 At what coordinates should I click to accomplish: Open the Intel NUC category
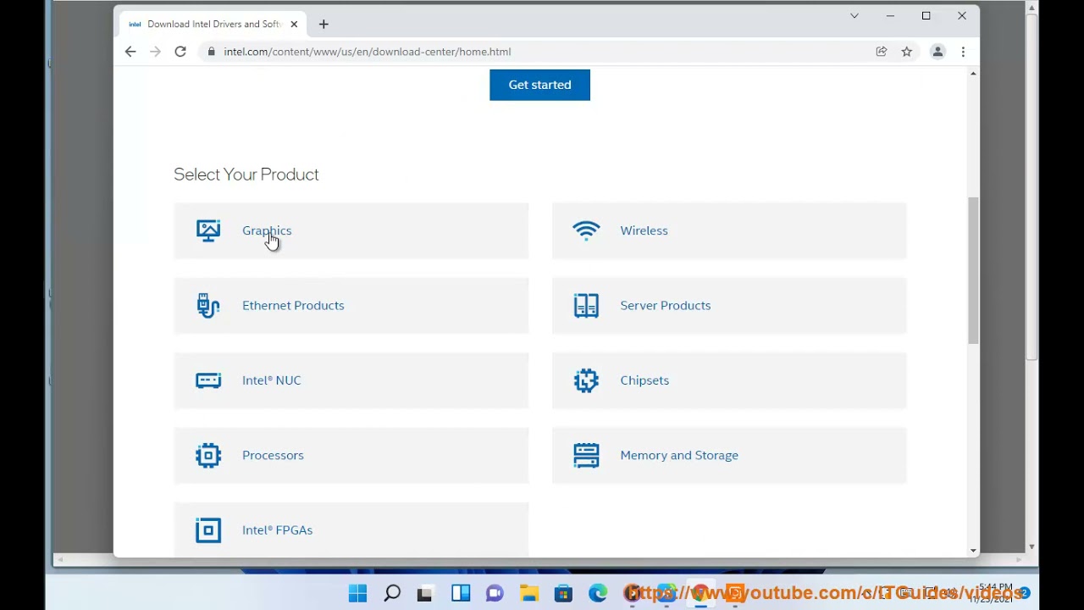pyautogui.click(x=351, y=380)
